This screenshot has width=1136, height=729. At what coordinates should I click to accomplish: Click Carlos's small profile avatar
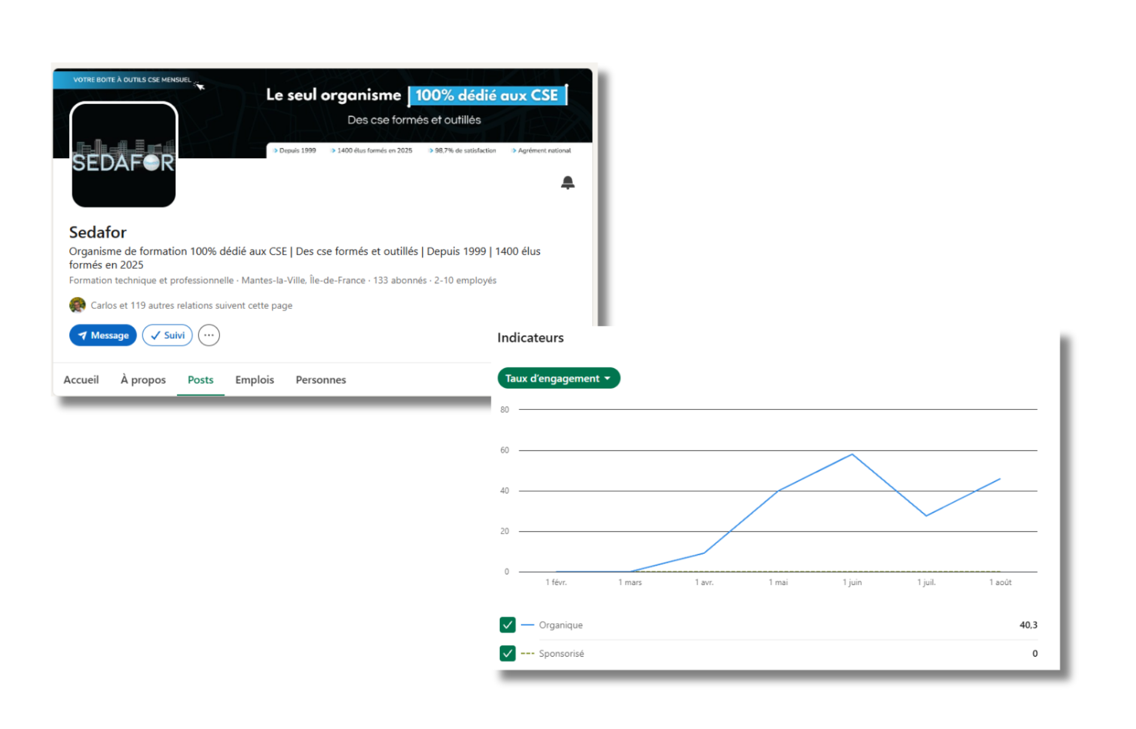point(77,305)
